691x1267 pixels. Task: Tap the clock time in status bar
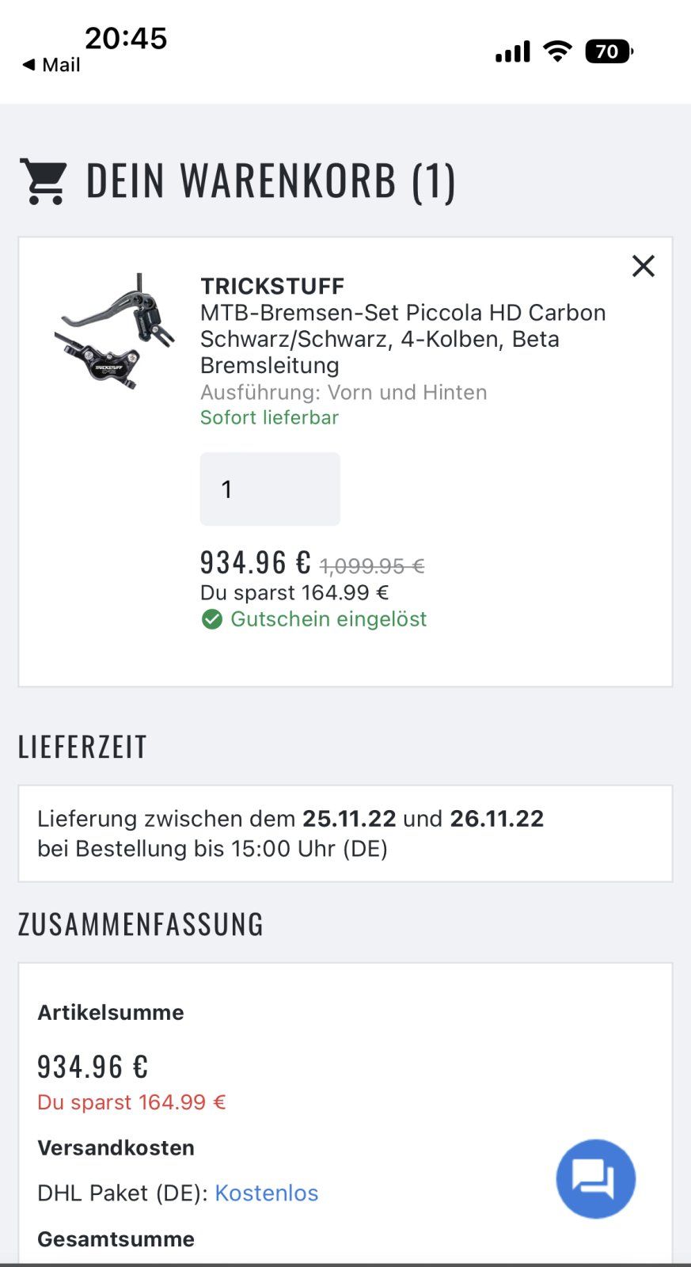point(126,38)
